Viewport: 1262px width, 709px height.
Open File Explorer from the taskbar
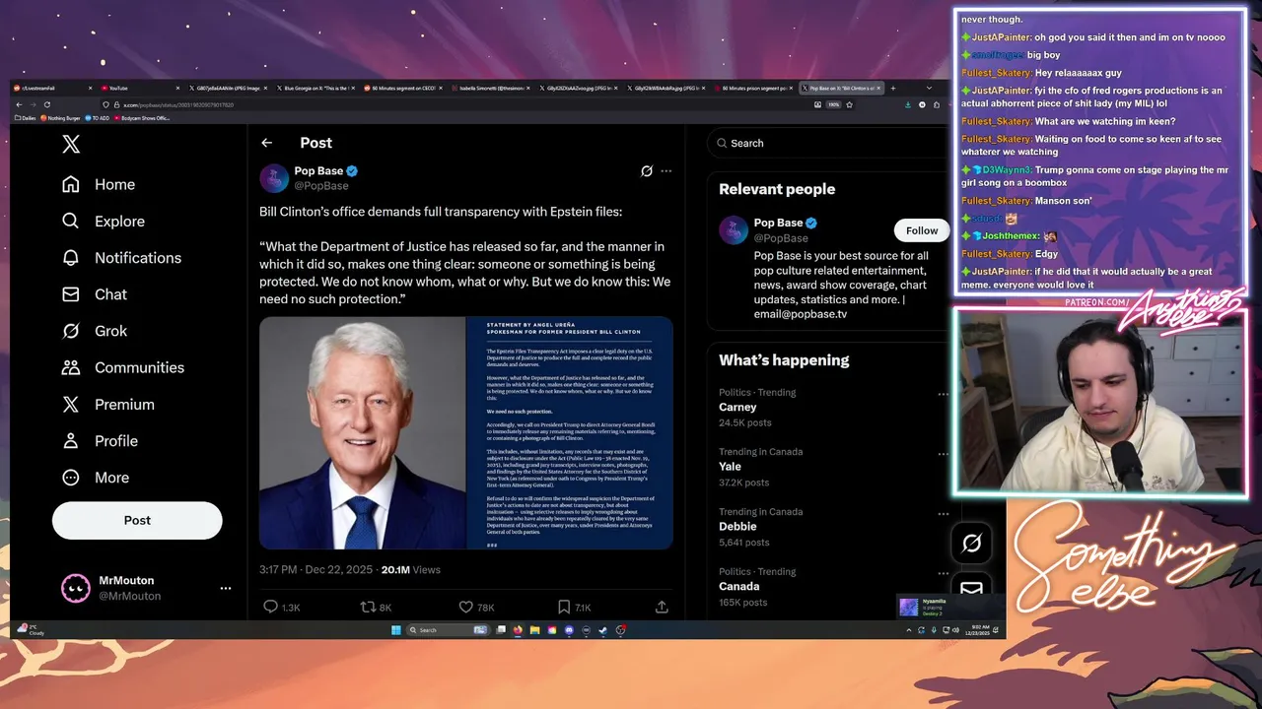pyautogui.click(x=534, y=630)
